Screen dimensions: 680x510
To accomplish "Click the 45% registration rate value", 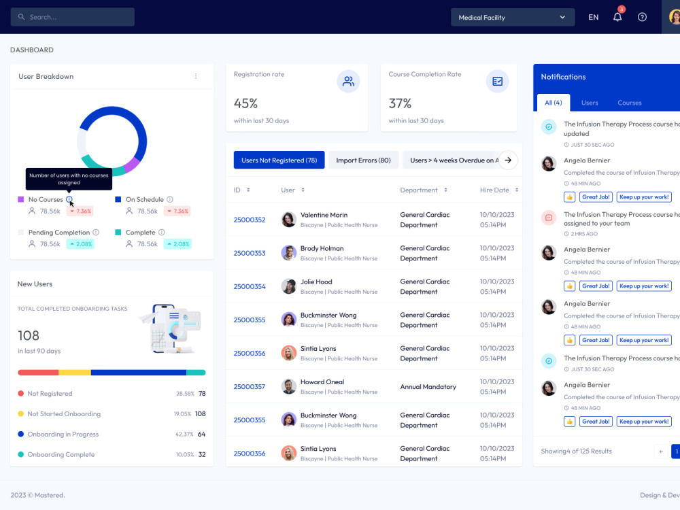I will point(245,103).
